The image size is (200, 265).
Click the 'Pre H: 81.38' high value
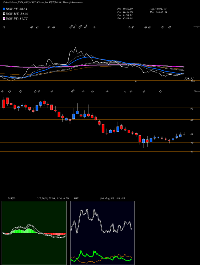coord(125,12)
